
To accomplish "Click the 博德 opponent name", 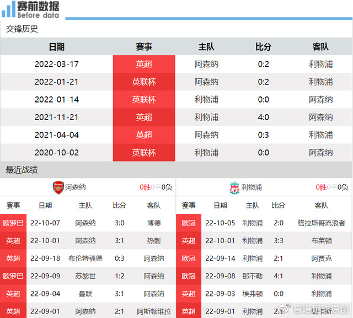I will coord(154,223).
